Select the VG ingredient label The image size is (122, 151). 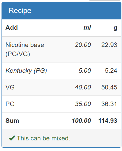point(10,87)
